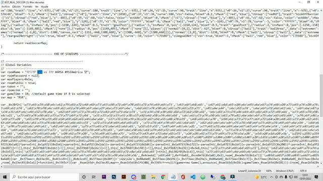Open Cortana circle icon on taskbar

84,177
